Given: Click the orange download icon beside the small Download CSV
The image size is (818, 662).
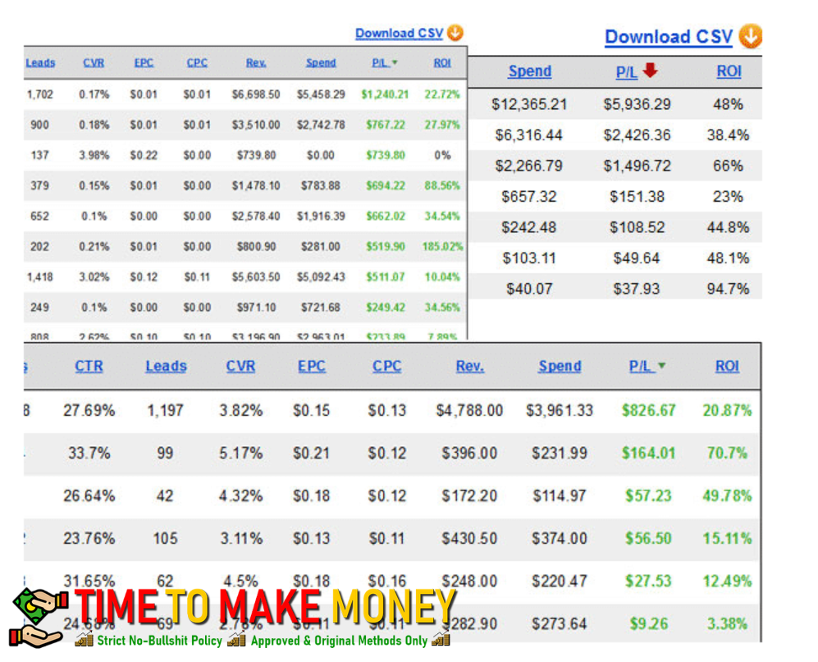Looking at the screenshot, I should click(x=455, y=34).
